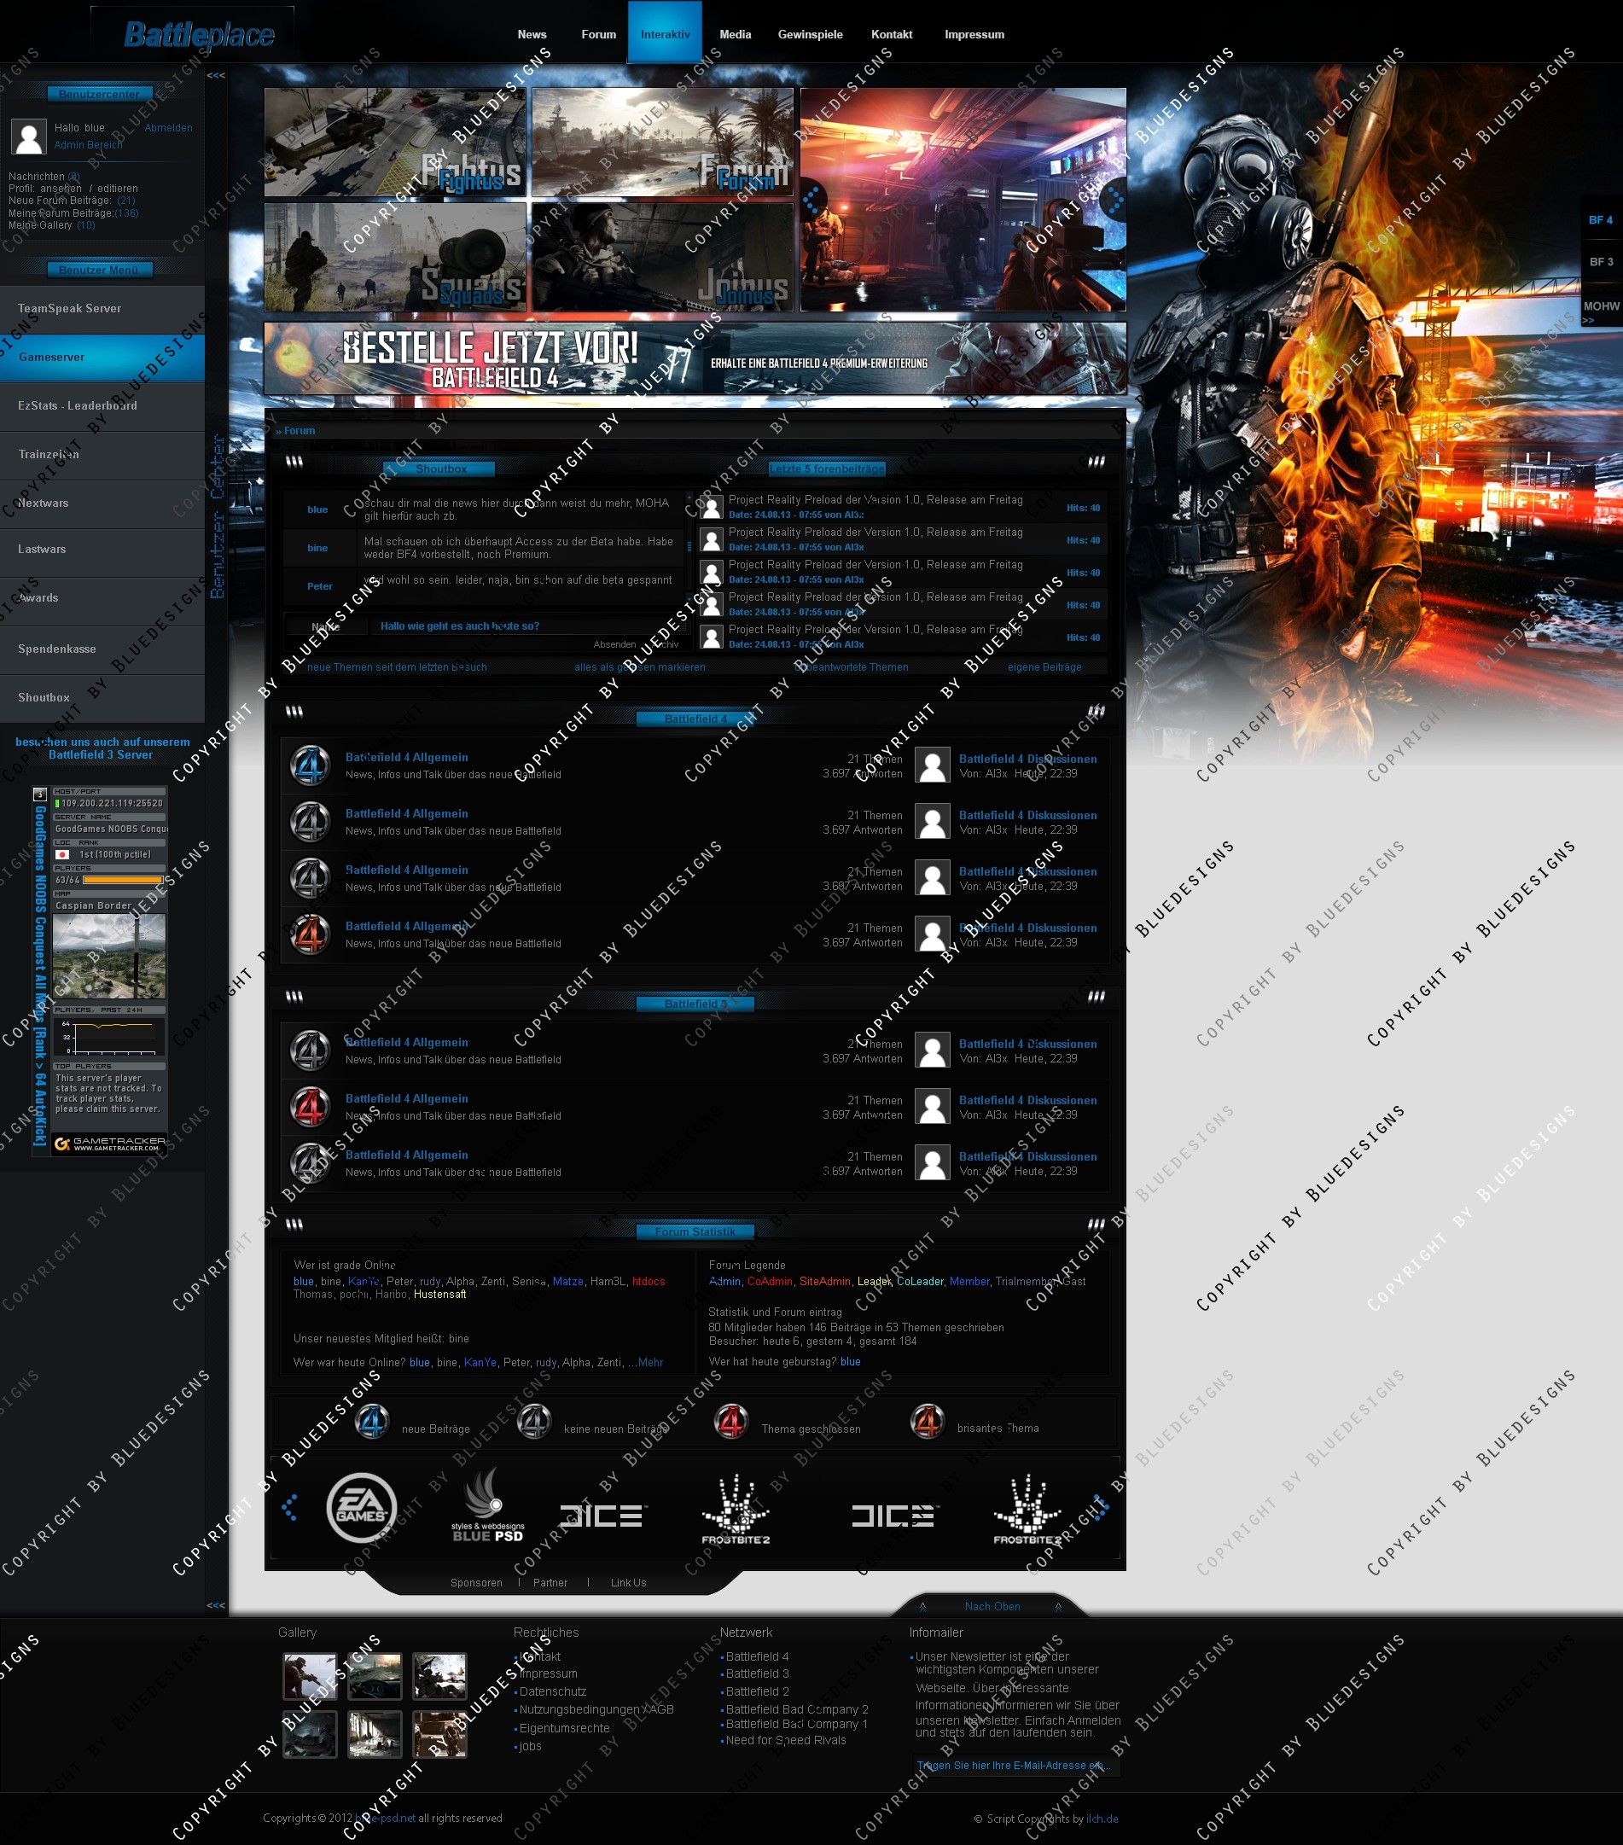Expand the online list with ...Mehr
Screen dimensions: 1623x1845
tap(646, 1362)
